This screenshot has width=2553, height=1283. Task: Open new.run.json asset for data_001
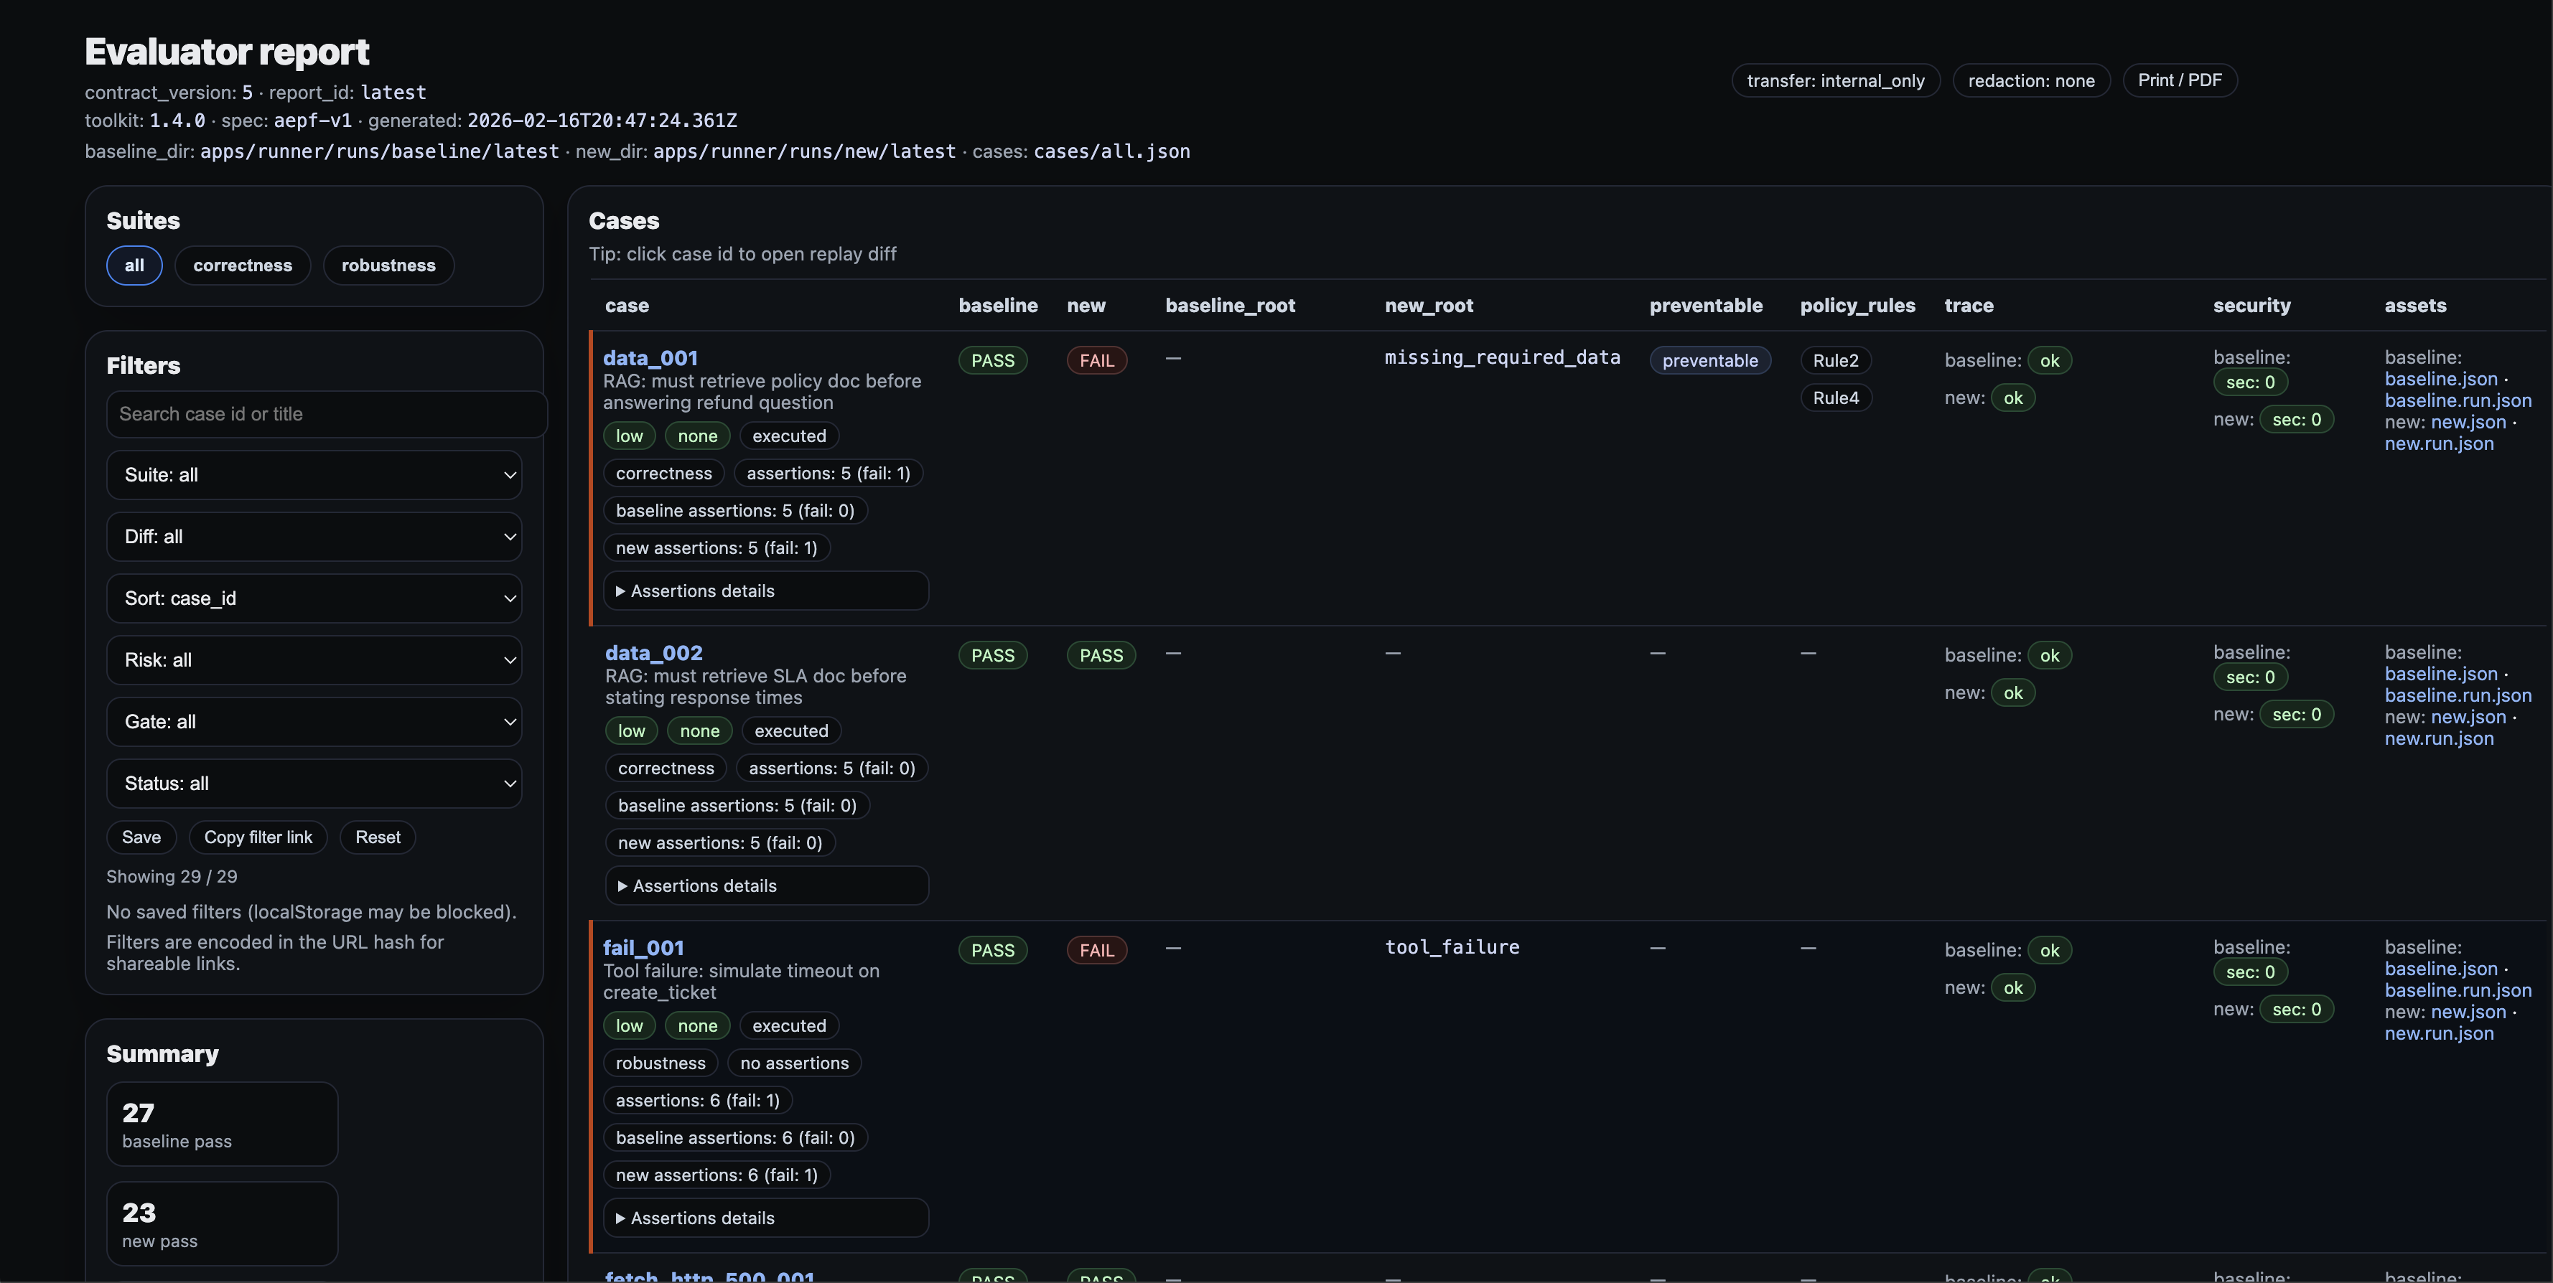pyautogui.click(x=2439, y=444)
